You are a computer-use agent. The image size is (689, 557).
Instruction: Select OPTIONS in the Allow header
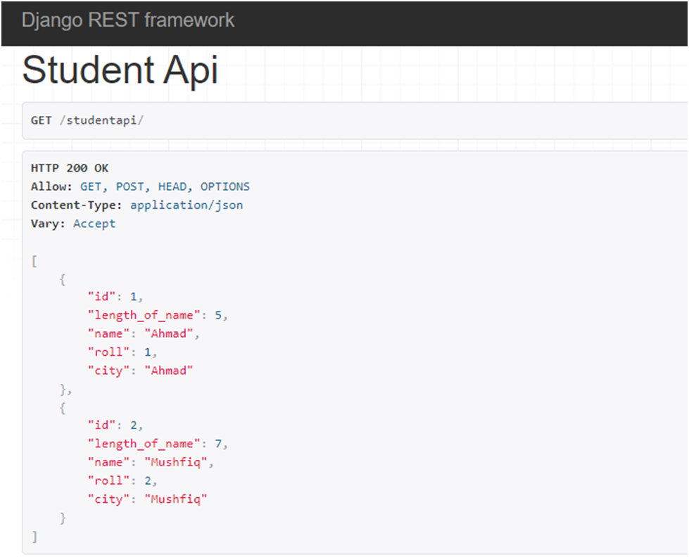[x=225, y=186]
